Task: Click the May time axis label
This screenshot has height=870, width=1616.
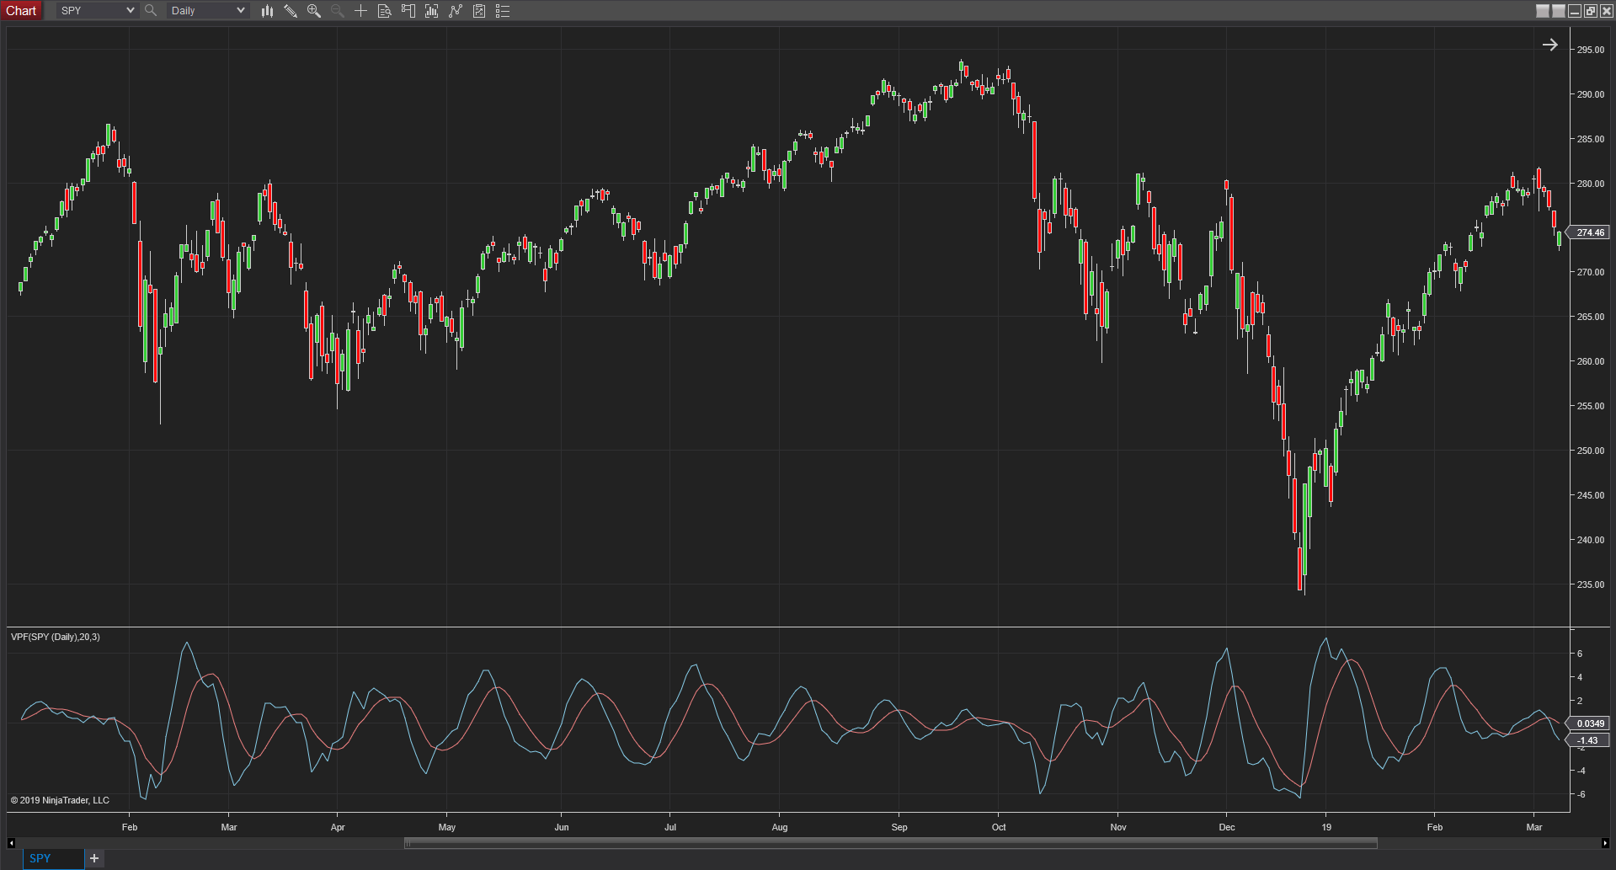Action: 447,827
